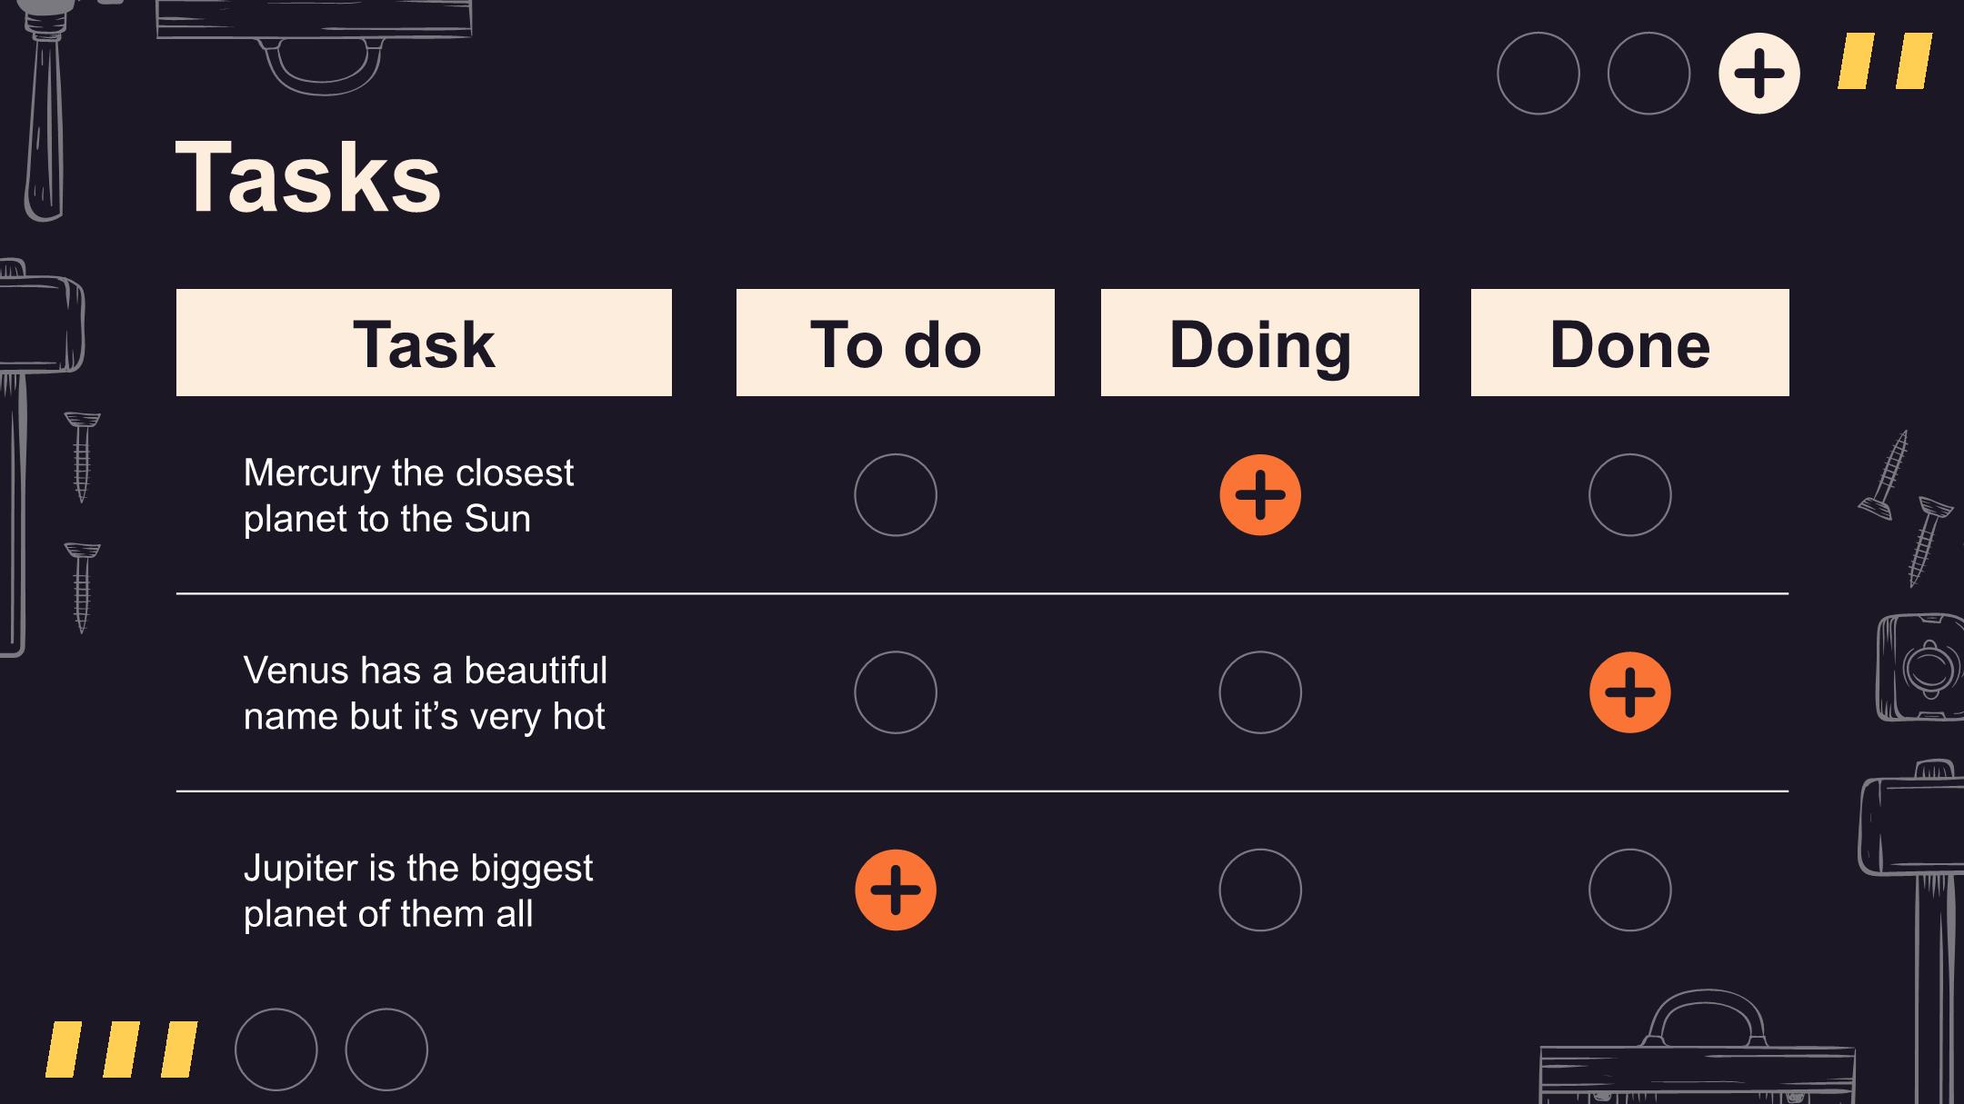
Task: Click the orange plus in Venus's Done column
Action: [1629, 692]
